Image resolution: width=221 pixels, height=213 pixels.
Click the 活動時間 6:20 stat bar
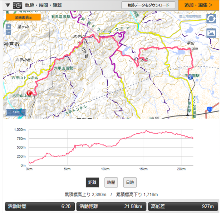click(x=40, y=206)
